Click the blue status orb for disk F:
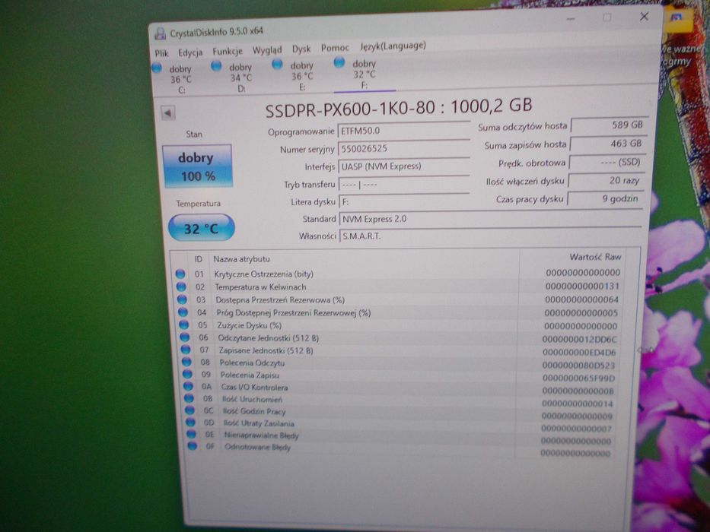 pyautogui.click(x=339, y=62)
